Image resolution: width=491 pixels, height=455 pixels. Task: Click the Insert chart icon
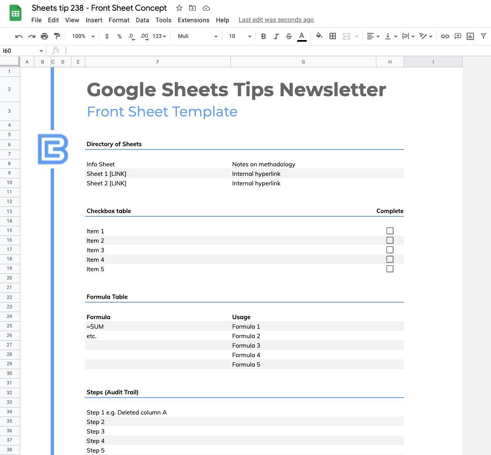tap(470, 36)
